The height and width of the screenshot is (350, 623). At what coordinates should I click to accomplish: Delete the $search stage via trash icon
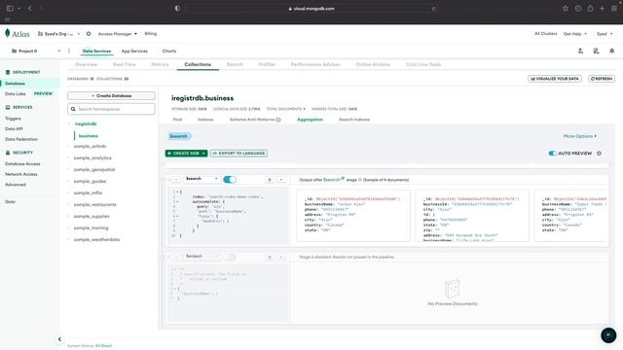coord(270,179)
